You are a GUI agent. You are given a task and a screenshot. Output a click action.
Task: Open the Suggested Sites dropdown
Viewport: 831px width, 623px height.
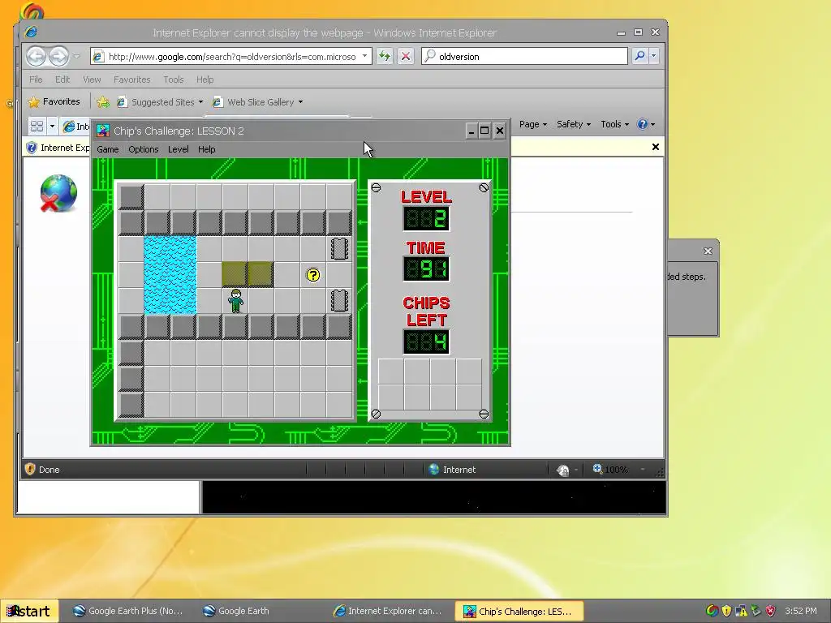click(x=160, y=102)
